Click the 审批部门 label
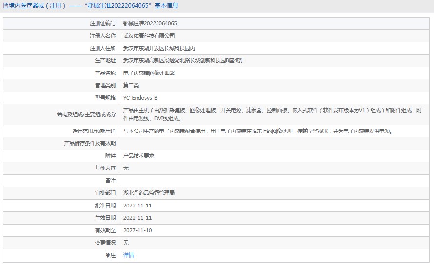 105,193
